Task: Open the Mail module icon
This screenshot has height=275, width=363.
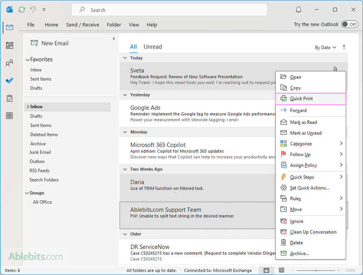Action: coord(10,27)
